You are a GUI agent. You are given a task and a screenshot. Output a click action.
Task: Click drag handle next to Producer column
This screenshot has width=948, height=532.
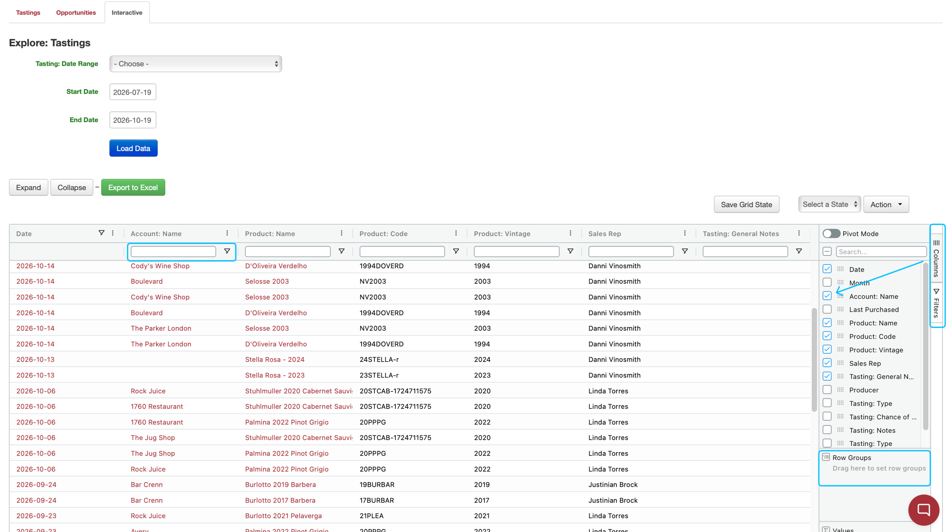[x=840, y=389]
